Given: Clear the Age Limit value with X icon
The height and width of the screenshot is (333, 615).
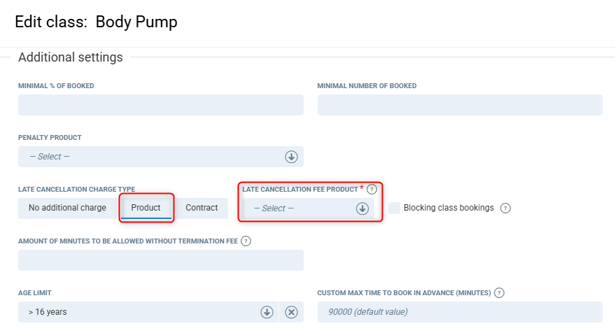Looking at the screenshot, I should 292,312.
